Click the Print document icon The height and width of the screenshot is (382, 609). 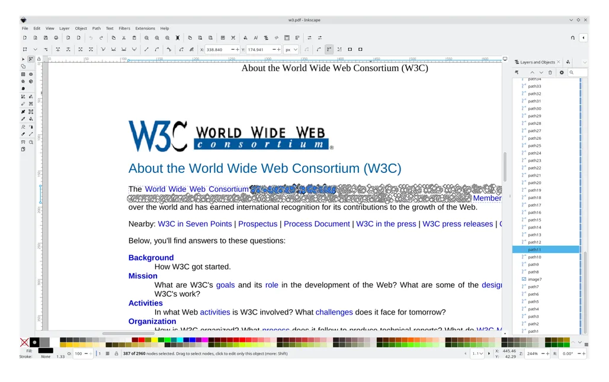[56, 38]
